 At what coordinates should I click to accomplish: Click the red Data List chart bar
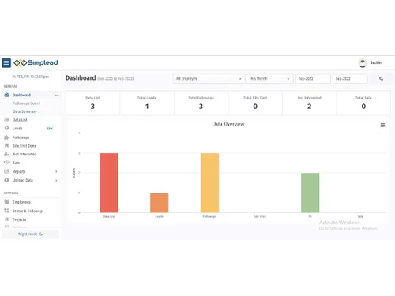(x=109, y=183)
